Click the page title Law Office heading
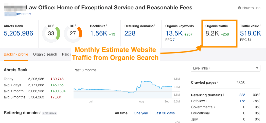Image resolution: width=266 pixels, height=123 pixels. point(109,8)
